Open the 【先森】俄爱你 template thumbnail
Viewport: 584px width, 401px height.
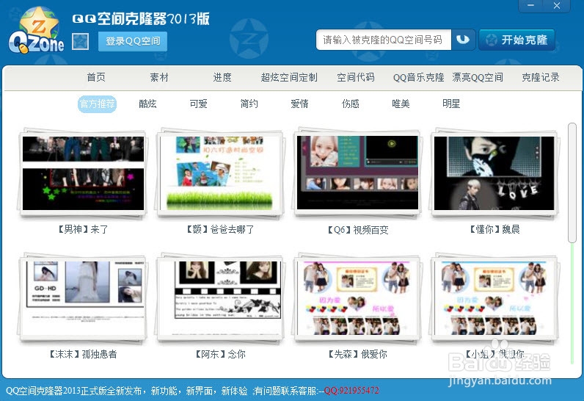tap(357, 298)
